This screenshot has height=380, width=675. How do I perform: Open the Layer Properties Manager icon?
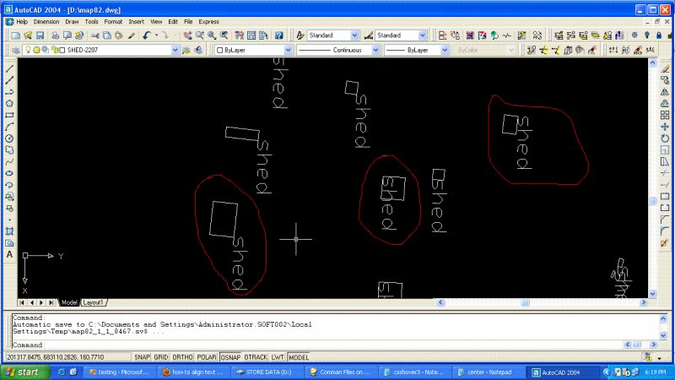click(x=16, y=50)
